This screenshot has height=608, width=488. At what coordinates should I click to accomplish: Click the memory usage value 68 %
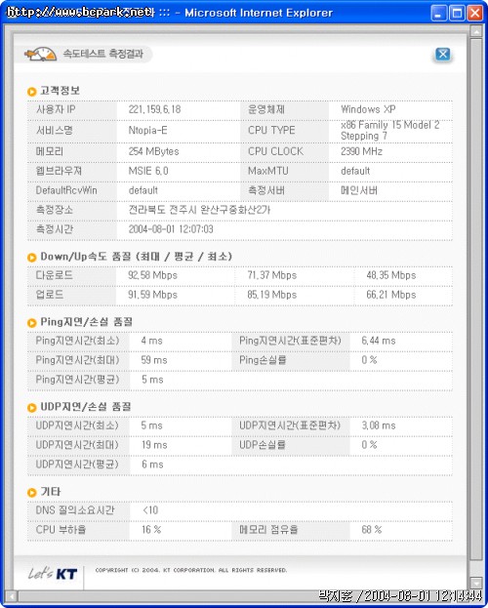[x=371, y=530]
